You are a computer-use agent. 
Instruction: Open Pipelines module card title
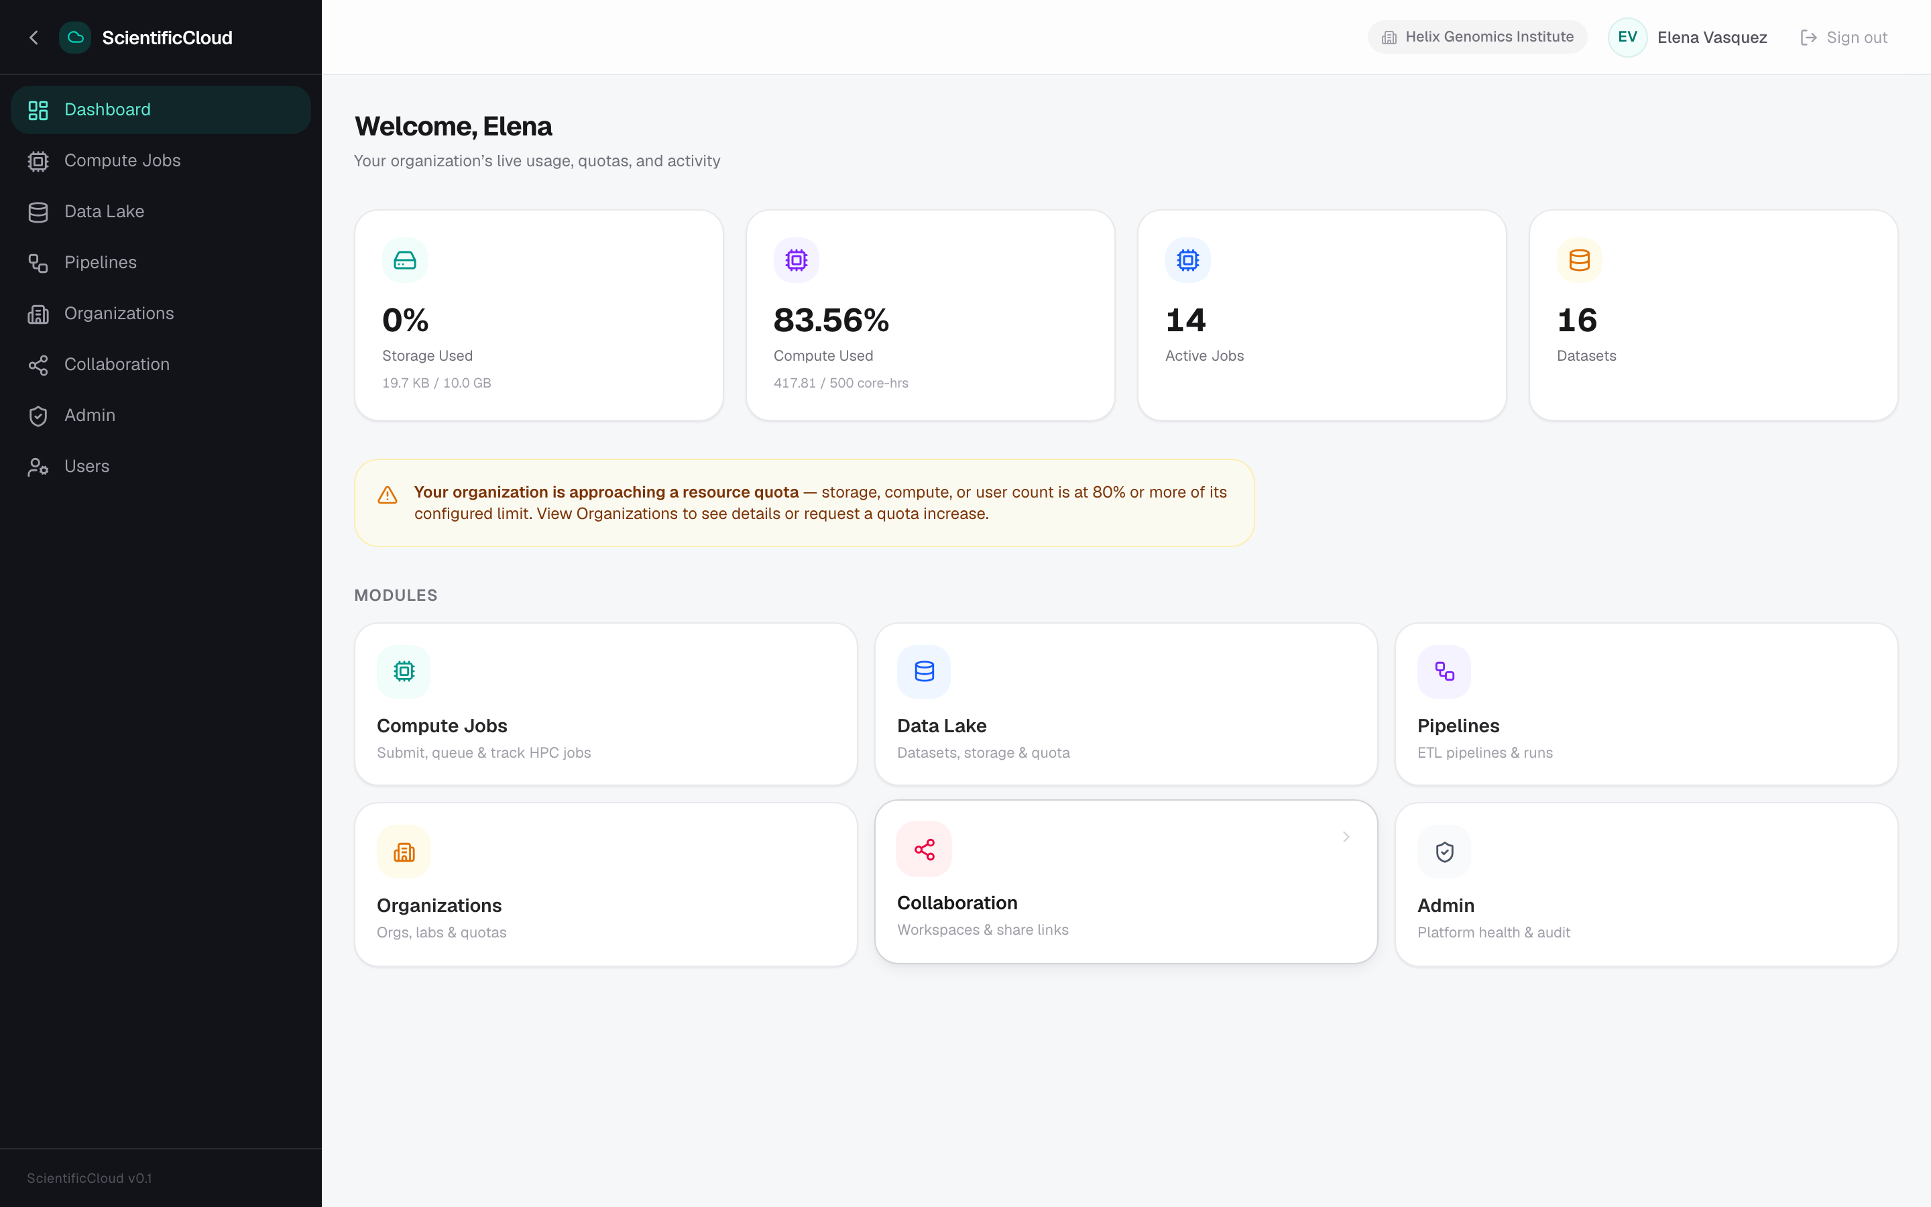point(1458,726)
